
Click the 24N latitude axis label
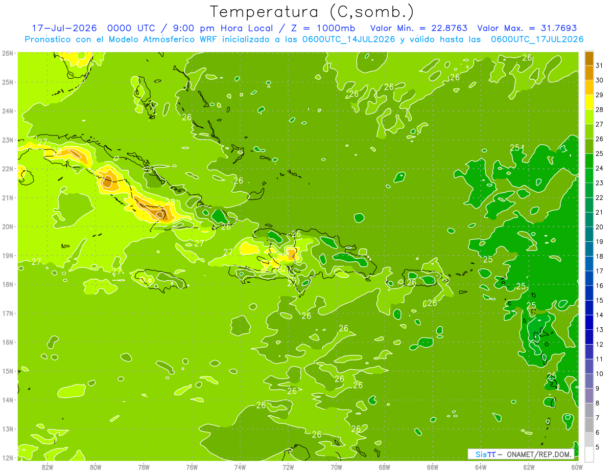coord(7,111)
